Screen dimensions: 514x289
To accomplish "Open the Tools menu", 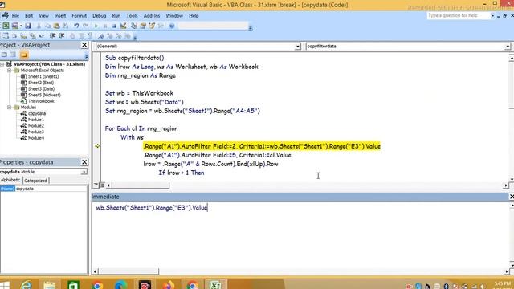I will tap(132, 16).
